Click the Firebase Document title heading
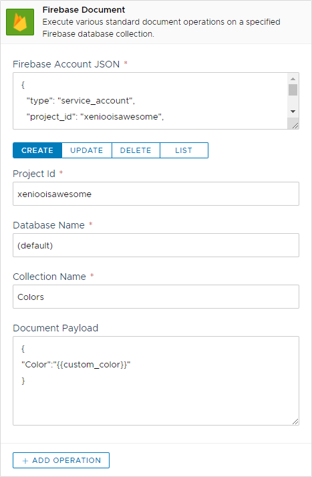 point(84,10)
